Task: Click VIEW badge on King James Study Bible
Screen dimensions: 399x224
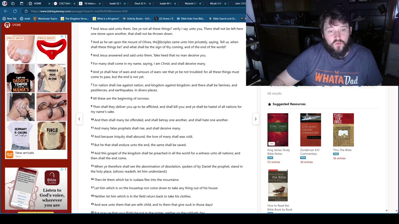Action: (272, 143)
